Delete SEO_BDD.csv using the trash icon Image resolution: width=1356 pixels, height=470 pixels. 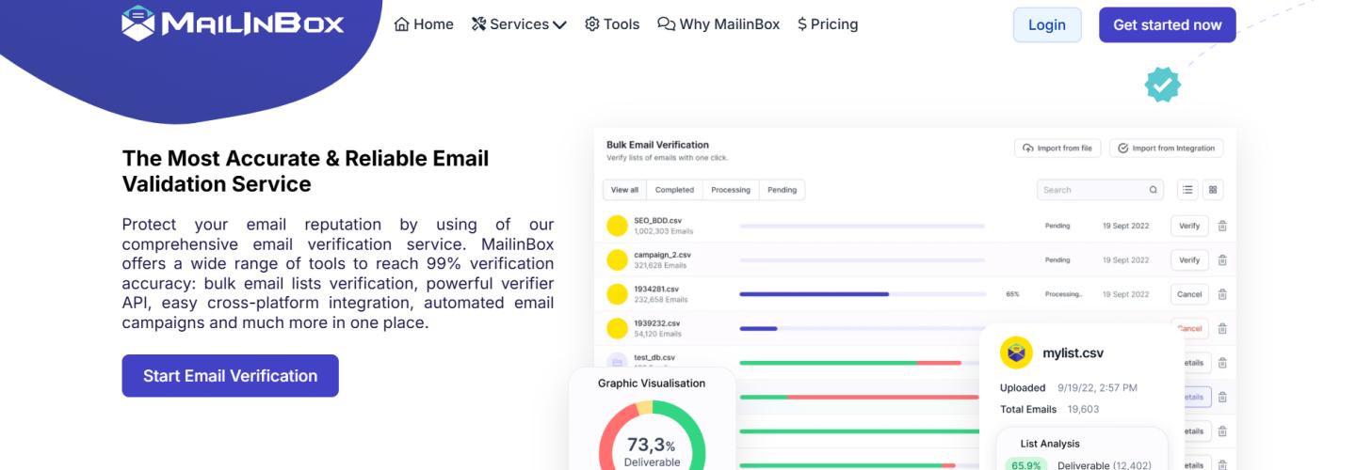pyautogui.click(x=1222, y=226)
